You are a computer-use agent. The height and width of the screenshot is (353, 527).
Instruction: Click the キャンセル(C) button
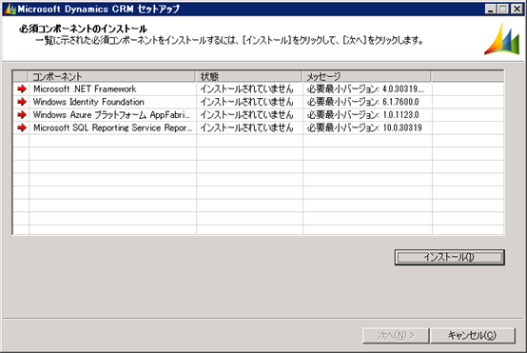click(x=472, y=335)
